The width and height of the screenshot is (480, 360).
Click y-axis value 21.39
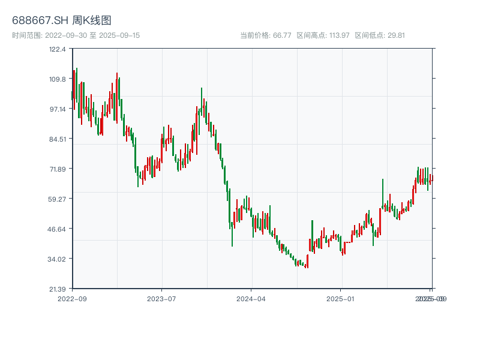[x=58, y=289]
